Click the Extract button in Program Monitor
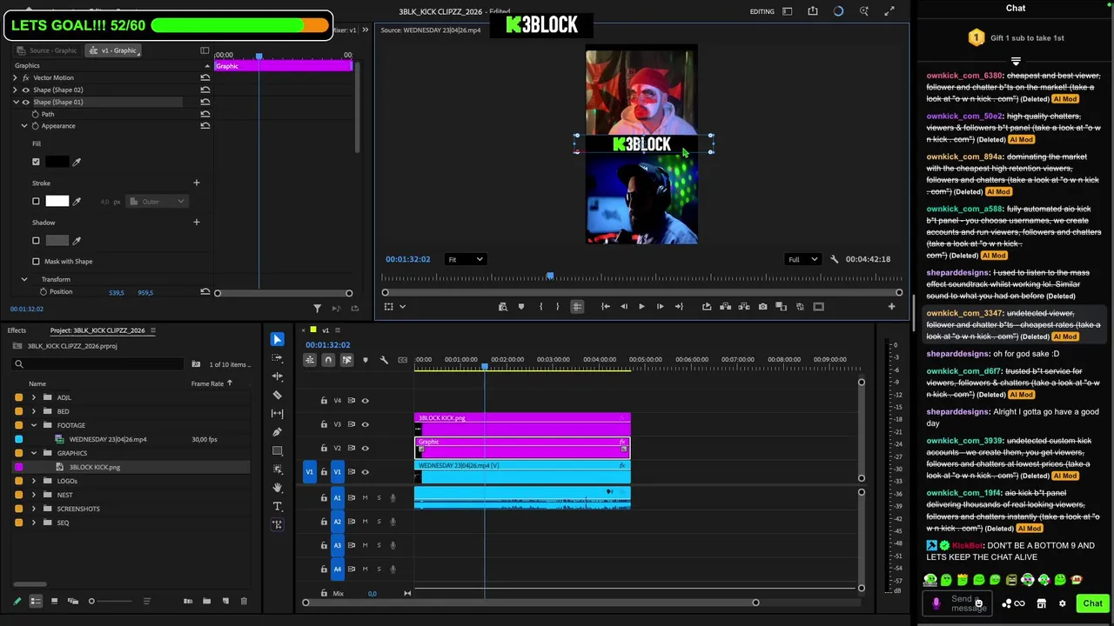Image resolution: width=1114 pixels, height=626 pixels. [x=744, y=306]
